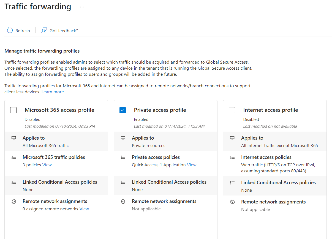Enable the Internet access profile checkbox
Image resolution: width=332 pixels, height=239 pixels.
(x=232, y=110)
